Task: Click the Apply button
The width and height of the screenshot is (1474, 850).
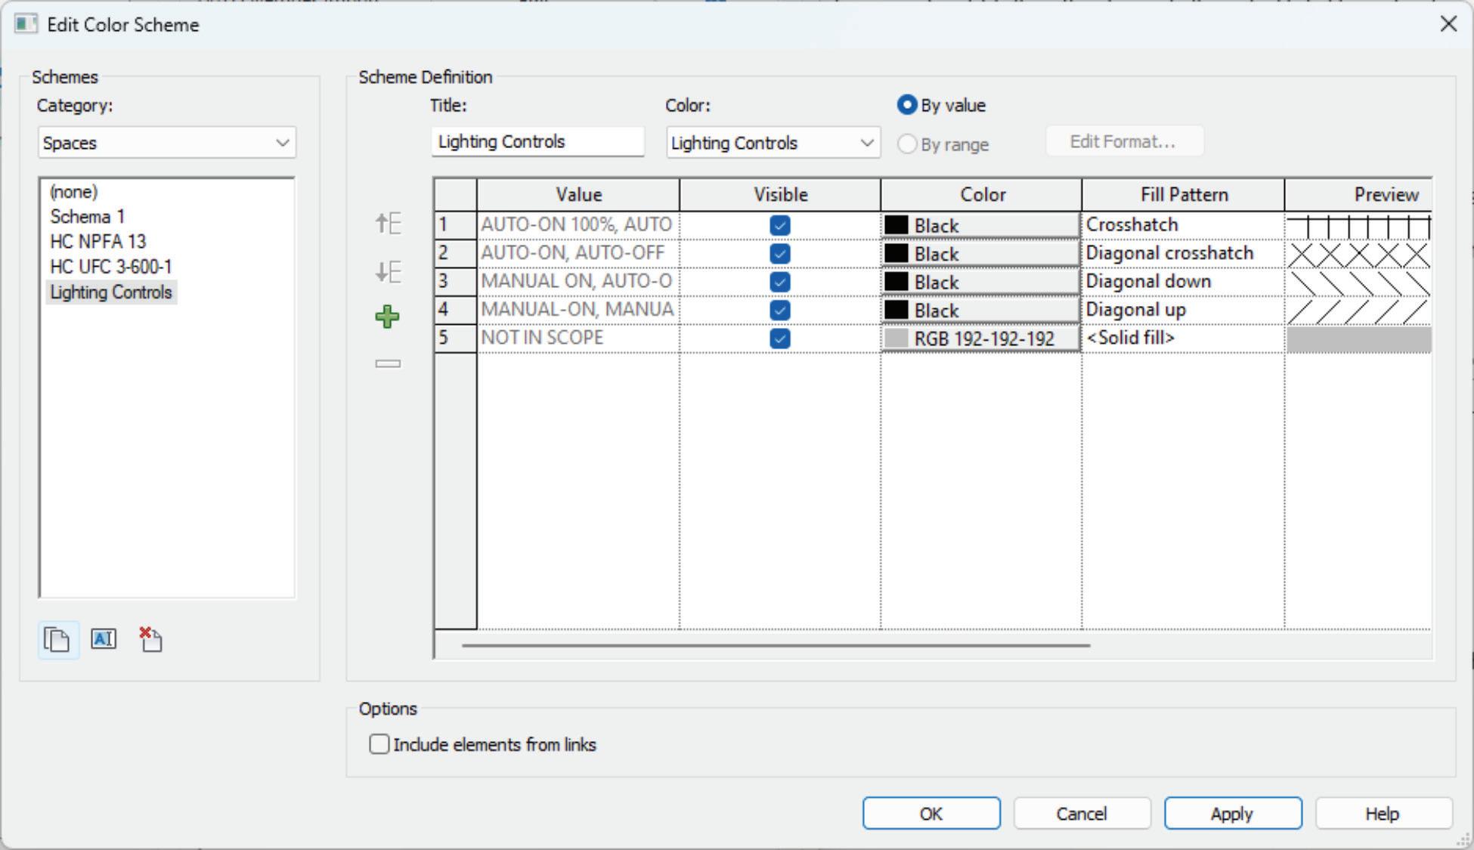Action: click(x=1232, y=814)
